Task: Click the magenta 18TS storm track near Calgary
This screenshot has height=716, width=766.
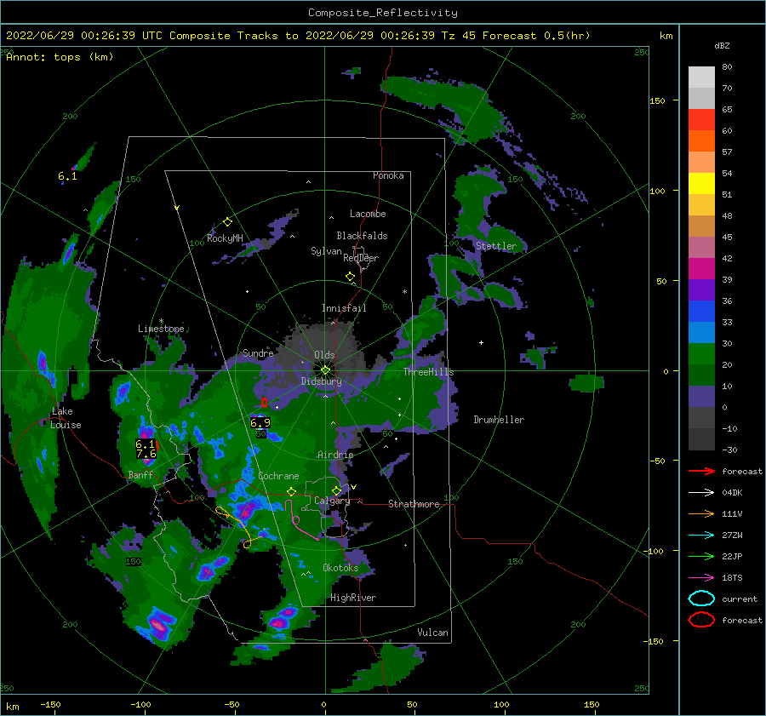Action: [298, 521]
